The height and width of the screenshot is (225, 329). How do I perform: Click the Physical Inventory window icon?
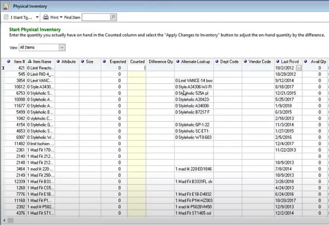pos(6,6)
